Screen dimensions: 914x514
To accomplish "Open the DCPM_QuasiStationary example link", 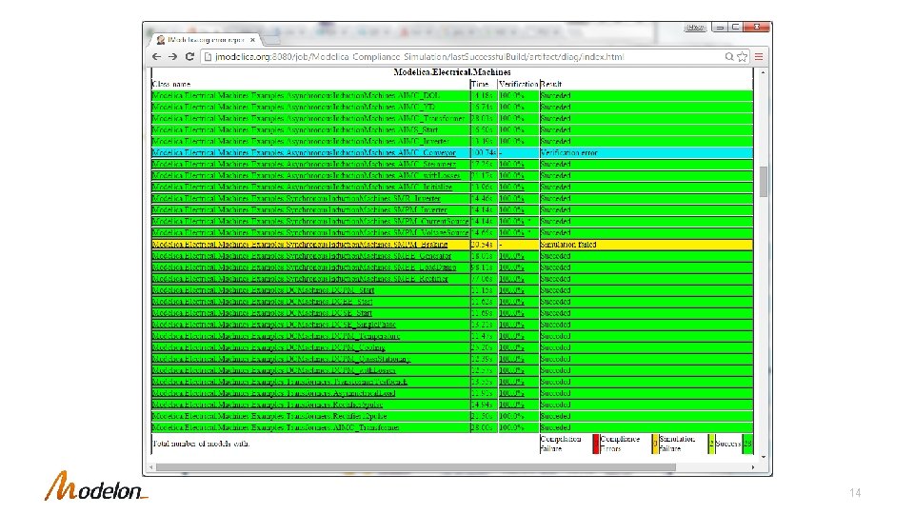I will coord(281,359).
